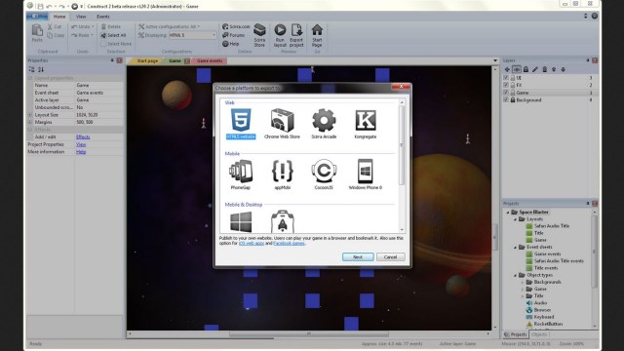This screenshot has width=624, height=351.
Task: Switch to the View ribbon tab
Action: 81,17
